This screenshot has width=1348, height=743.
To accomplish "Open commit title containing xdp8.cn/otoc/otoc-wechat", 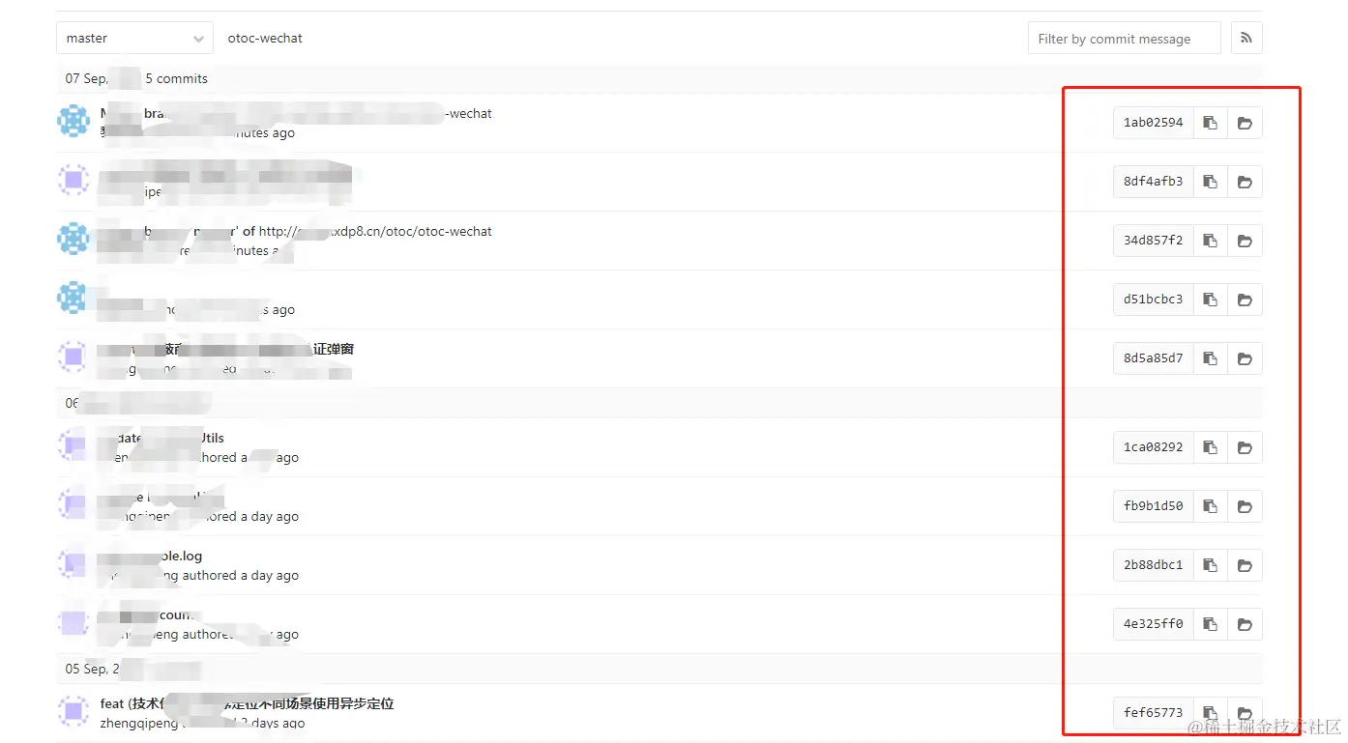I will [296, 232].
